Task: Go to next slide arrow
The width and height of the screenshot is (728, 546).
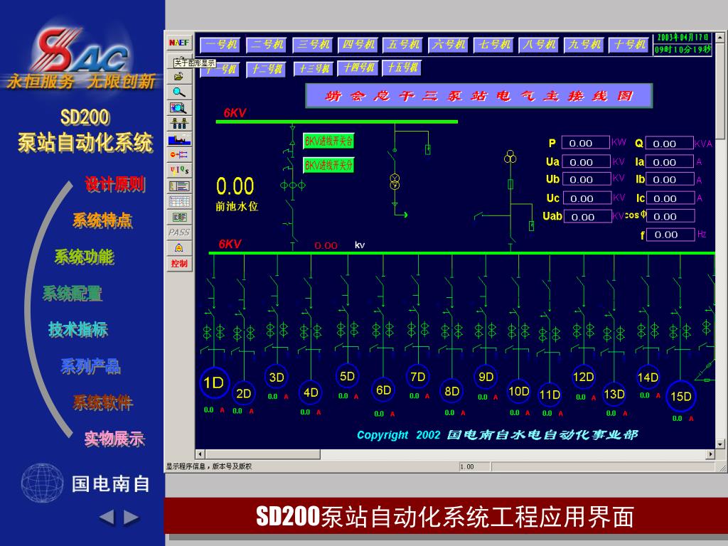Action: 132,518
